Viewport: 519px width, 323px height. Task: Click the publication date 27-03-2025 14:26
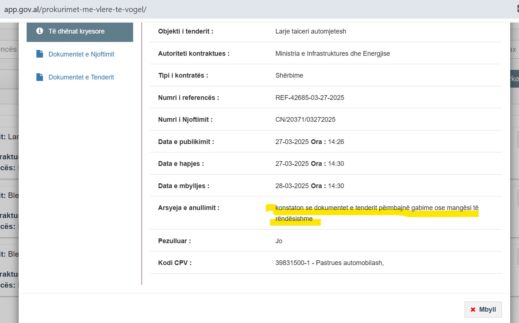point(309,142)
